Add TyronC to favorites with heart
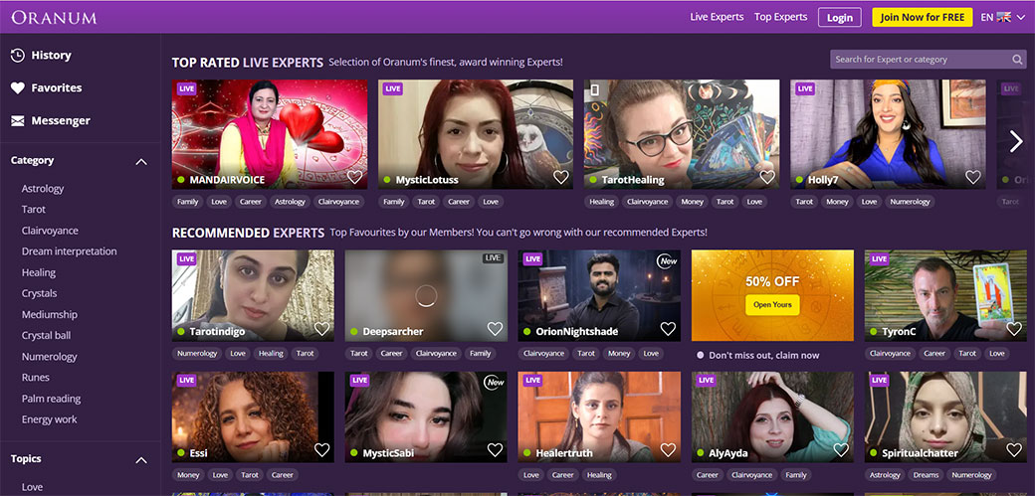This screenshot has height=496, width=1035. 1013,329
